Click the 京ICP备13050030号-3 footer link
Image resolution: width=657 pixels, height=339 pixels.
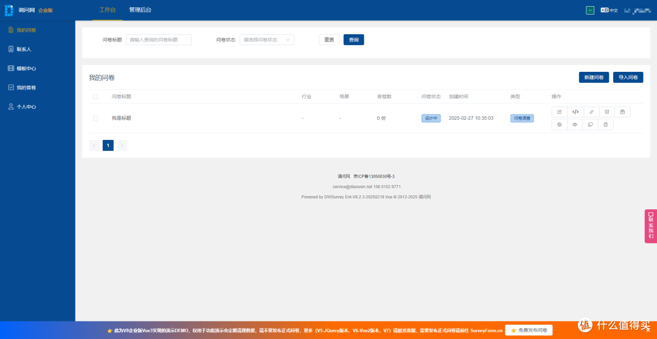click(374, 176)
